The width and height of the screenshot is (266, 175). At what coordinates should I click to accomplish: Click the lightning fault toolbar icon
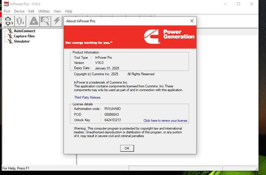(x=56, y=21)
